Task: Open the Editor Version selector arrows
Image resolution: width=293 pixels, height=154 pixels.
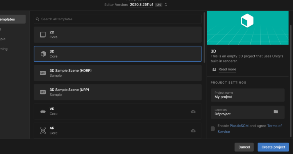Action: coord(166,5)
